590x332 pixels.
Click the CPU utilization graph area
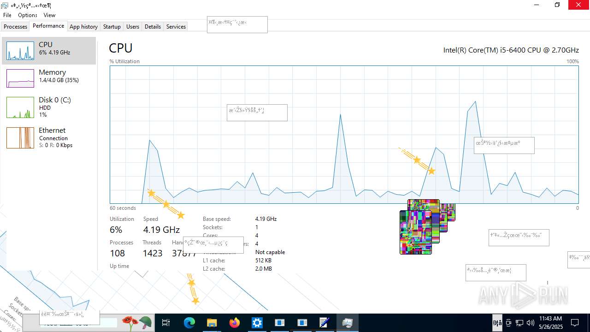[344, 134]
